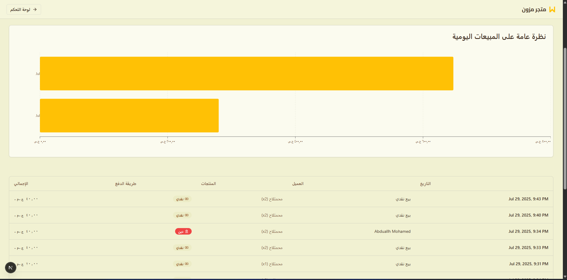Image resolution: width=567 pixels, height=280 pixels.
Task: Open the Next.js dev tools round badge
Action: (11, 268)
